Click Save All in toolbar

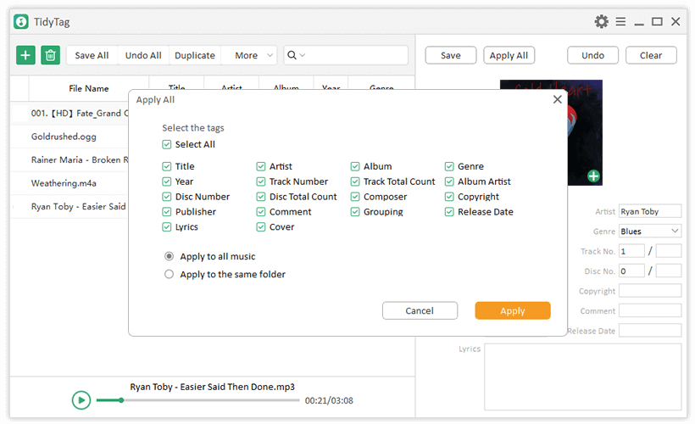click(x=92, y=55)
